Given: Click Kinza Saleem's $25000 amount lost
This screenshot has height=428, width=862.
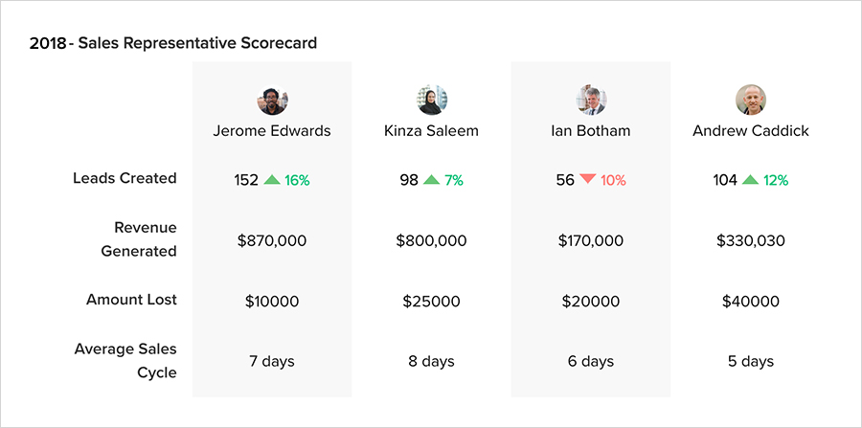Looking at the screenshot, I should click(431, 302).
